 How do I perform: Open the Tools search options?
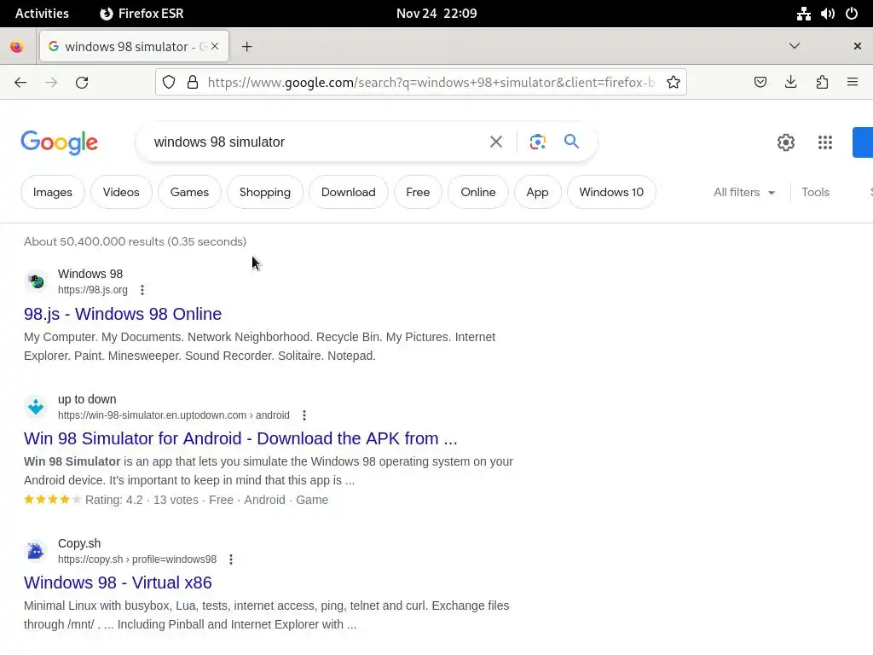point(815,192)
